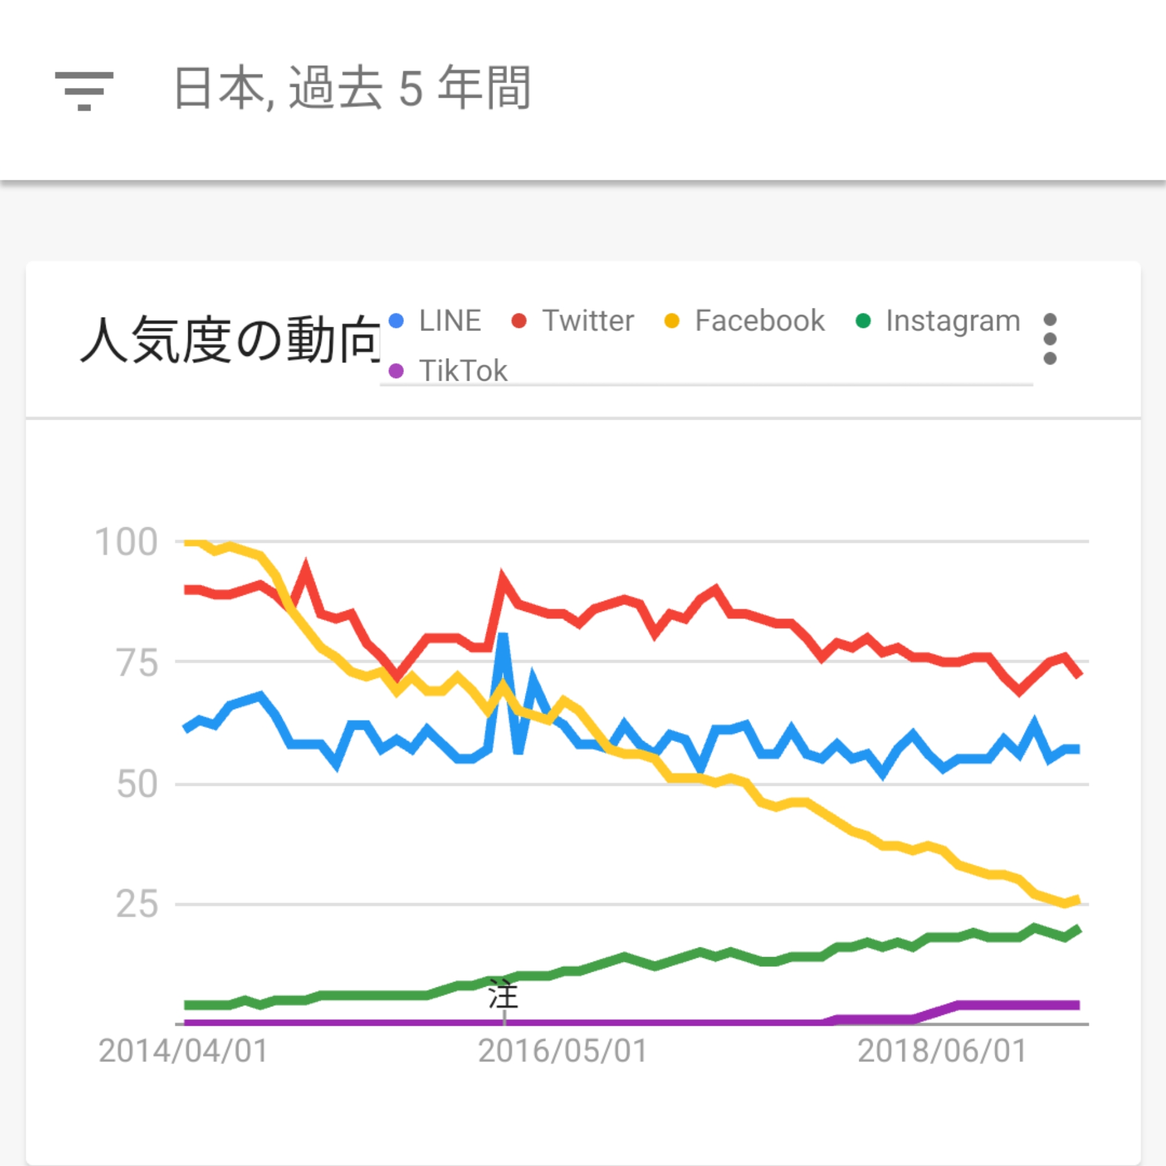Select the Twitter legend label

tap(588, 321)
